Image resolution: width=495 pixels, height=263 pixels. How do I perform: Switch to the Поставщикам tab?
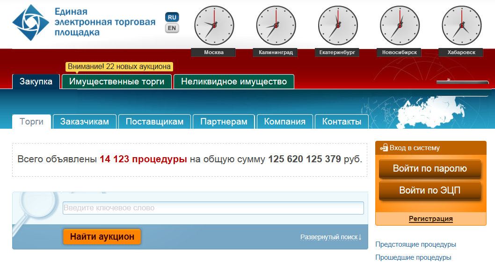tap(155, 121)
